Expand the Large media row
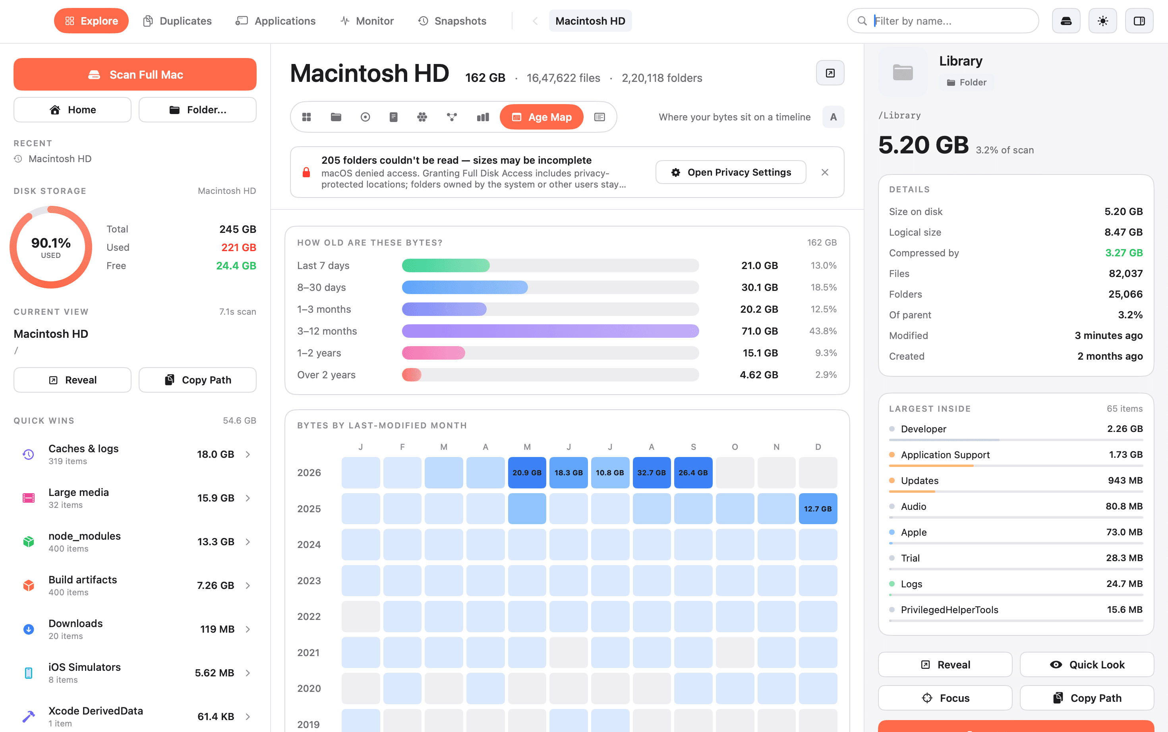The width and height of the screenshot is (1168, 732). 135,498
